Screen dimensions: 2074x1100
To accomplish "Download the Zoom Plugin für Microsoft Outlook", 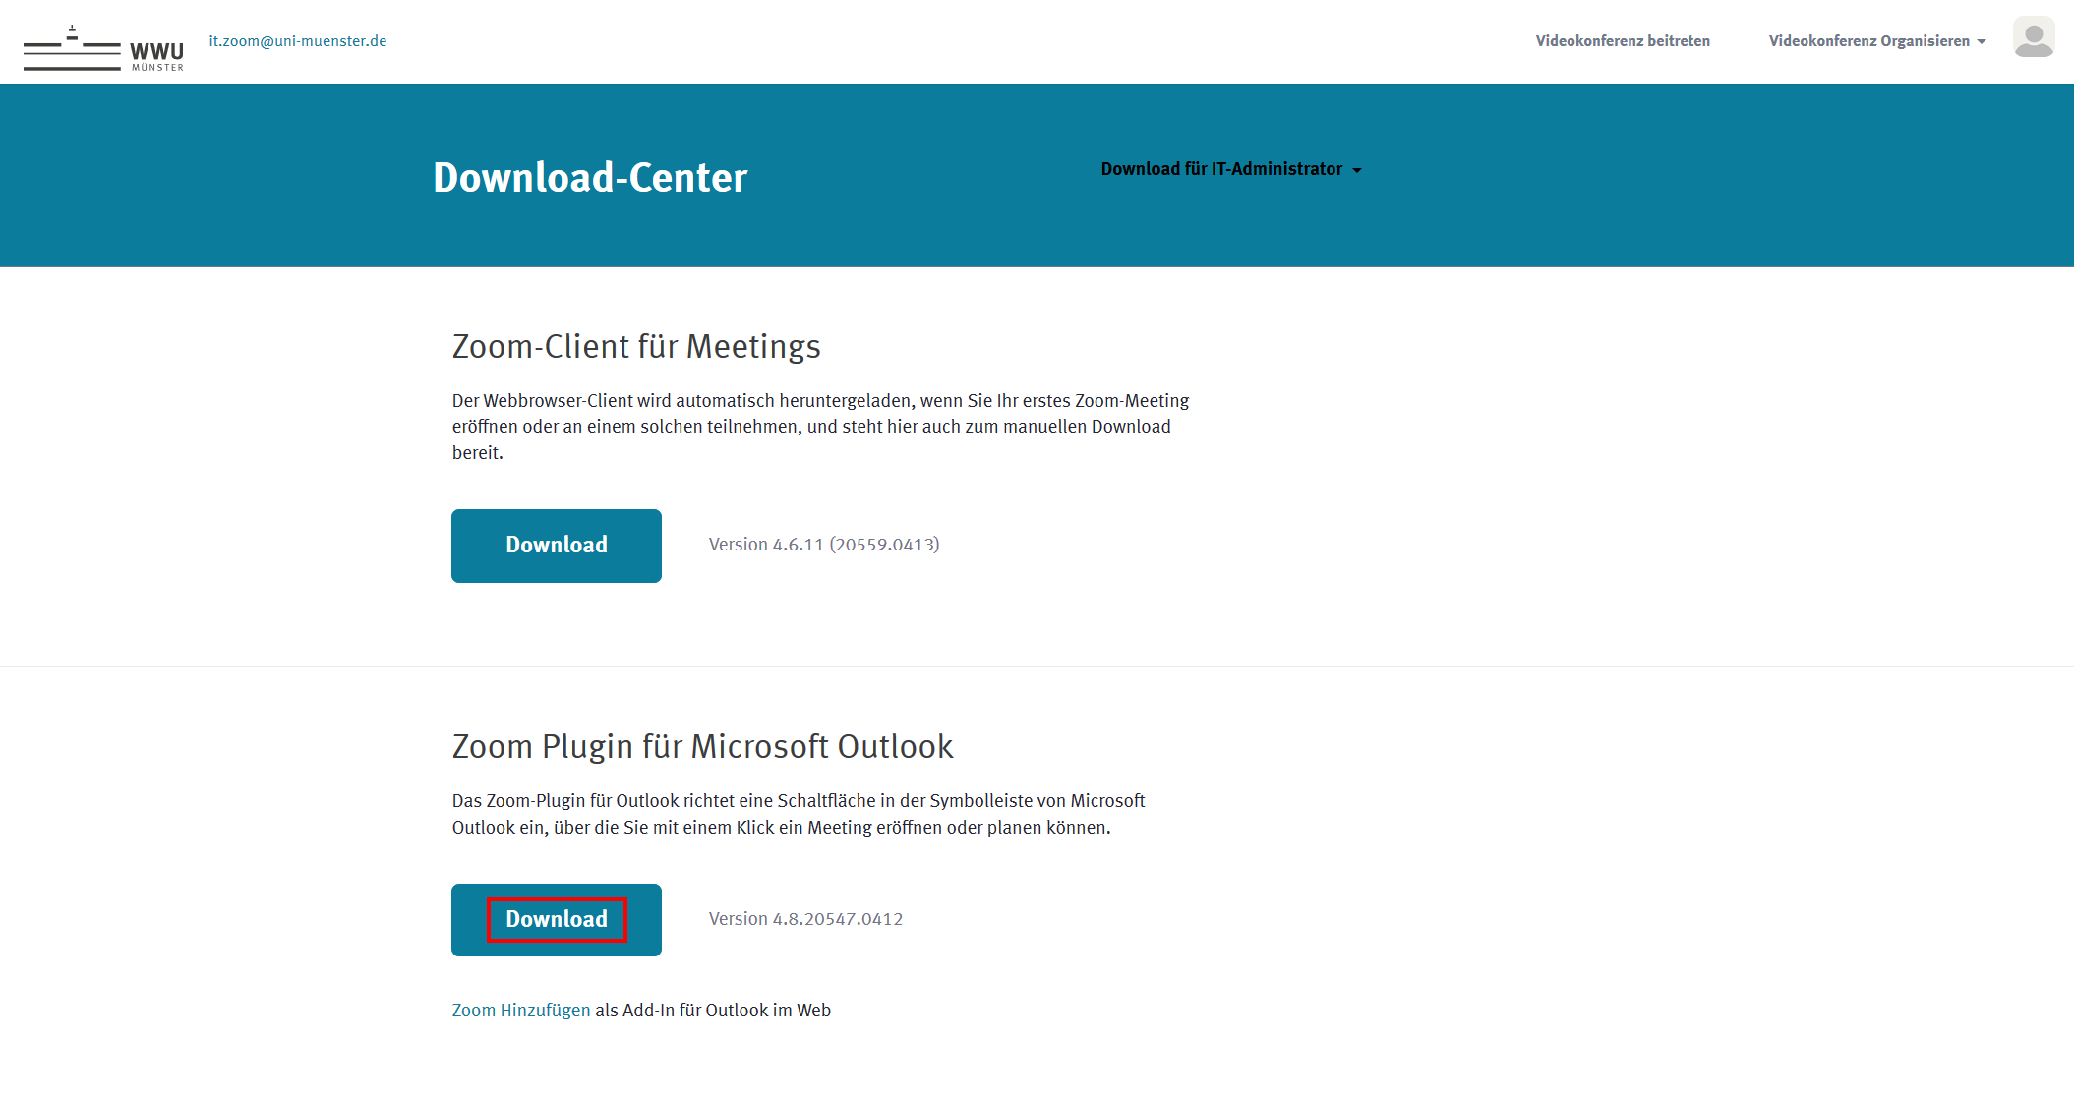I will (556, 920).
